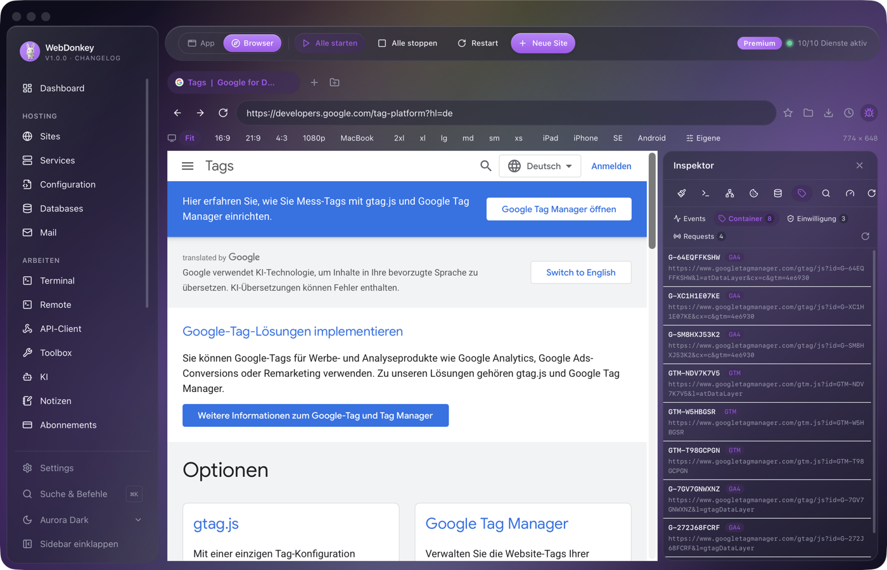Click Google Tag Manager öffnen button
The image size is (887, 570).
click(559, 209)
